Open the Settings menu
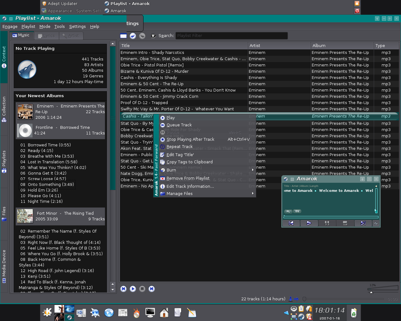This screenshot has height=321, width=401. tap(77, 27)
